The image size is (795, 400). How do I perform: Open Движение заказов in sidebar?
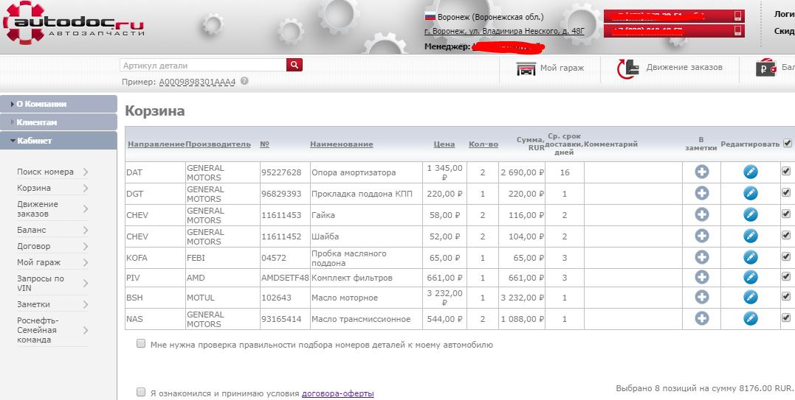[x=52, y=209]
